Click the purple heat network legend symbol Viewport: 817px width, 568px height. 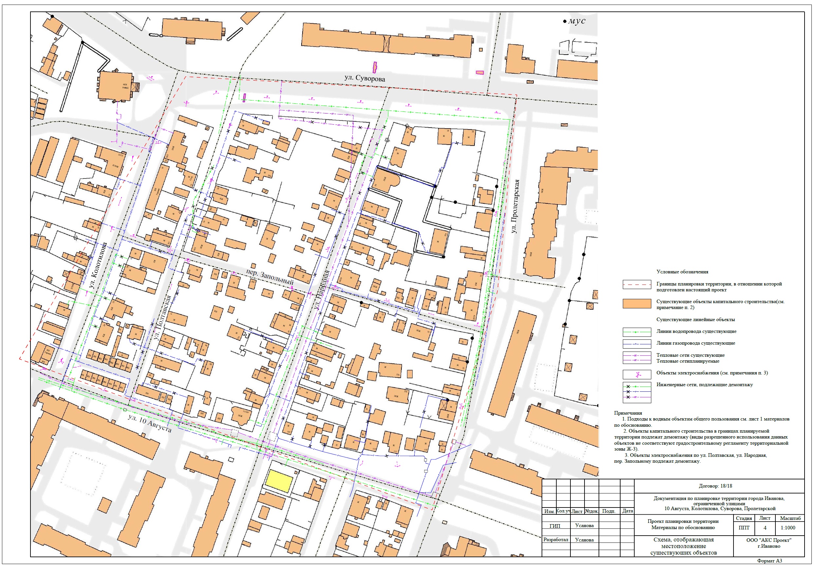(637, 358)
